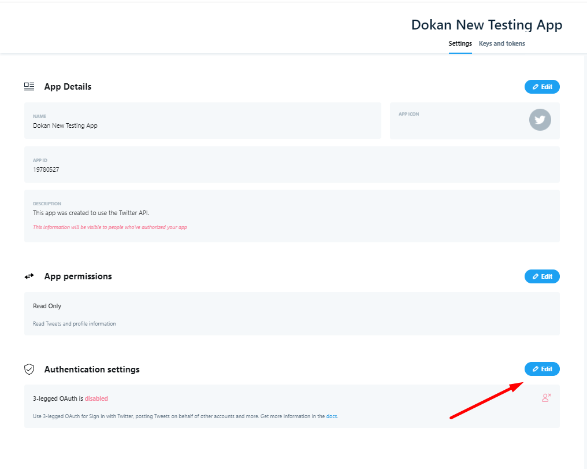587x469 pixels.
Task: Click the 'App permissions' section heading
Action: pyautogui.click(x=78, y=276)
